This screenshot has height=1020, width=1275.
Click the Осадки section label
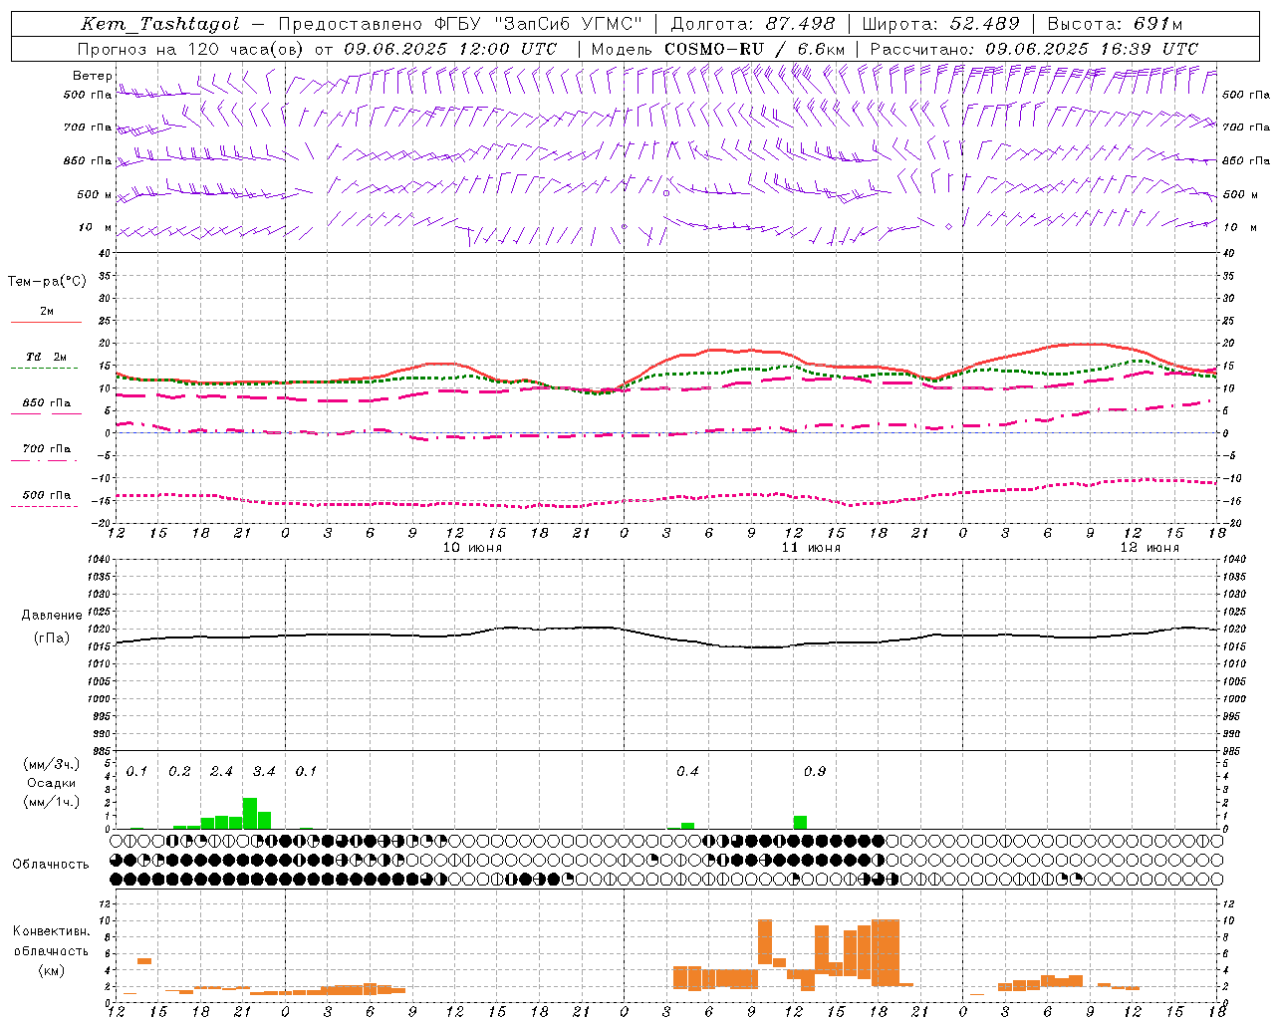(51, 783)
